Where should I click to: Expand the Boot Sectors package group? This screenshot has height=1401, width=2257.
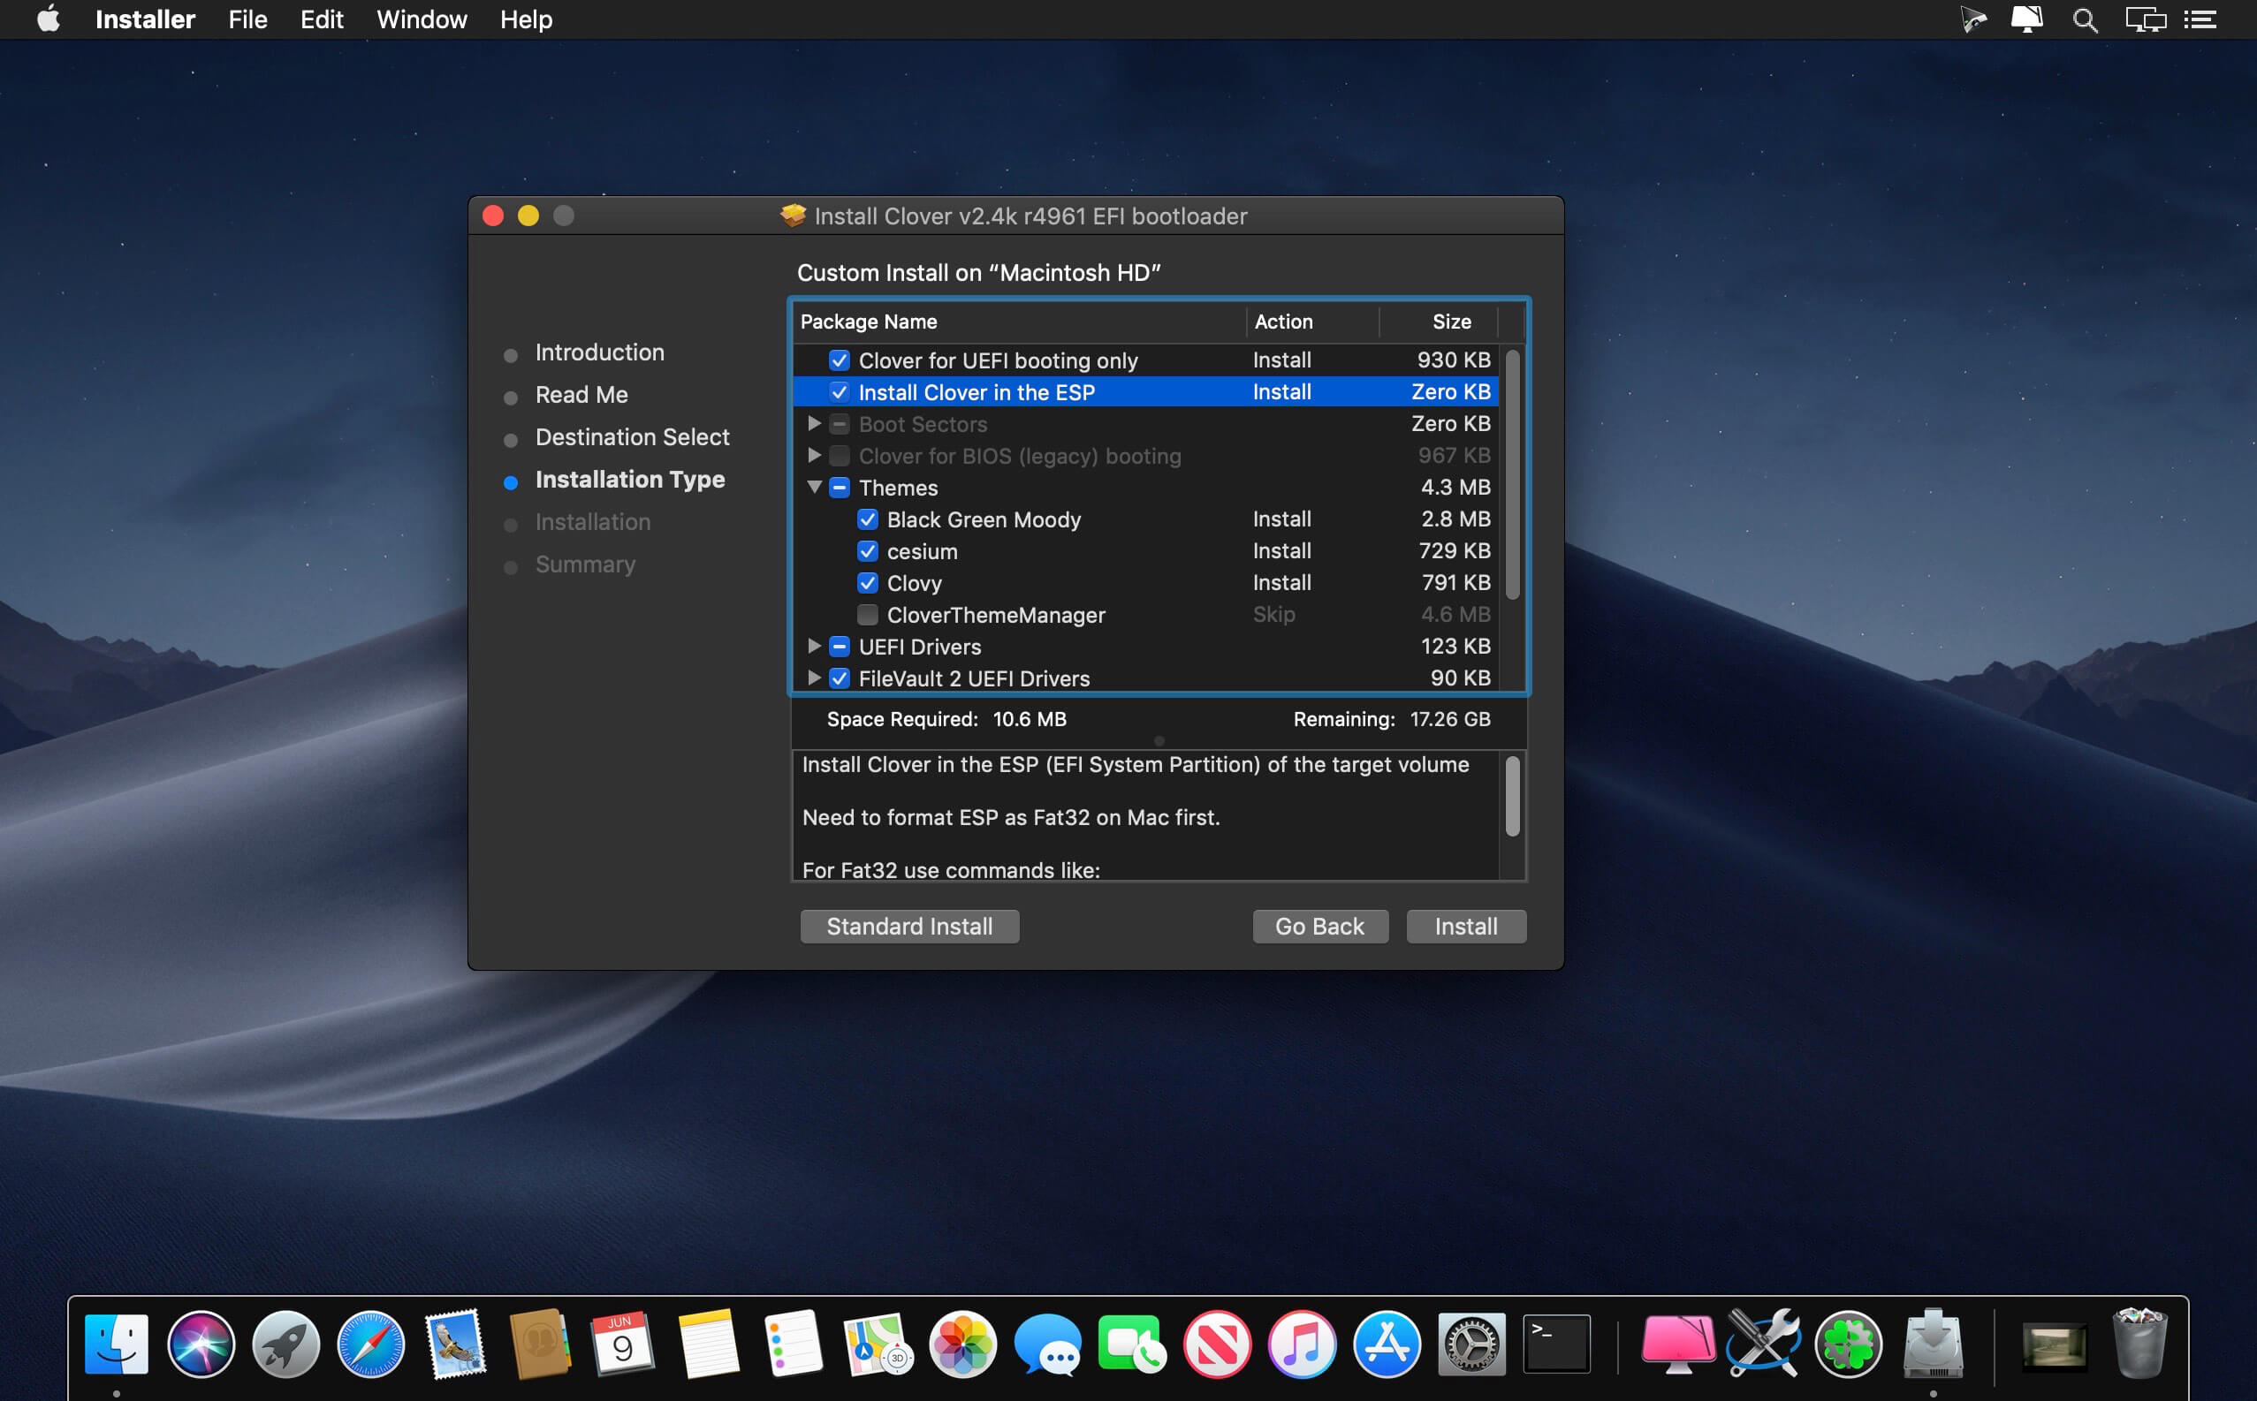click(814, 423)
